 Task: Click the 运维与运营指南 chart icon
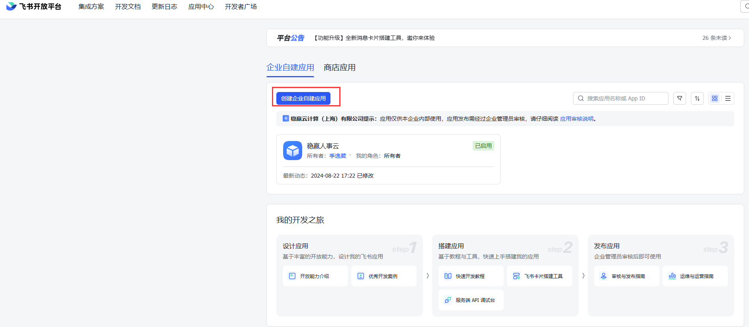[672, 276]
